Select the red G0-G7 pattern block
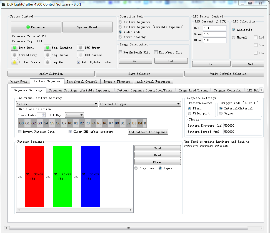The height and width of the screenshot is (233, 270). [34, 176]
